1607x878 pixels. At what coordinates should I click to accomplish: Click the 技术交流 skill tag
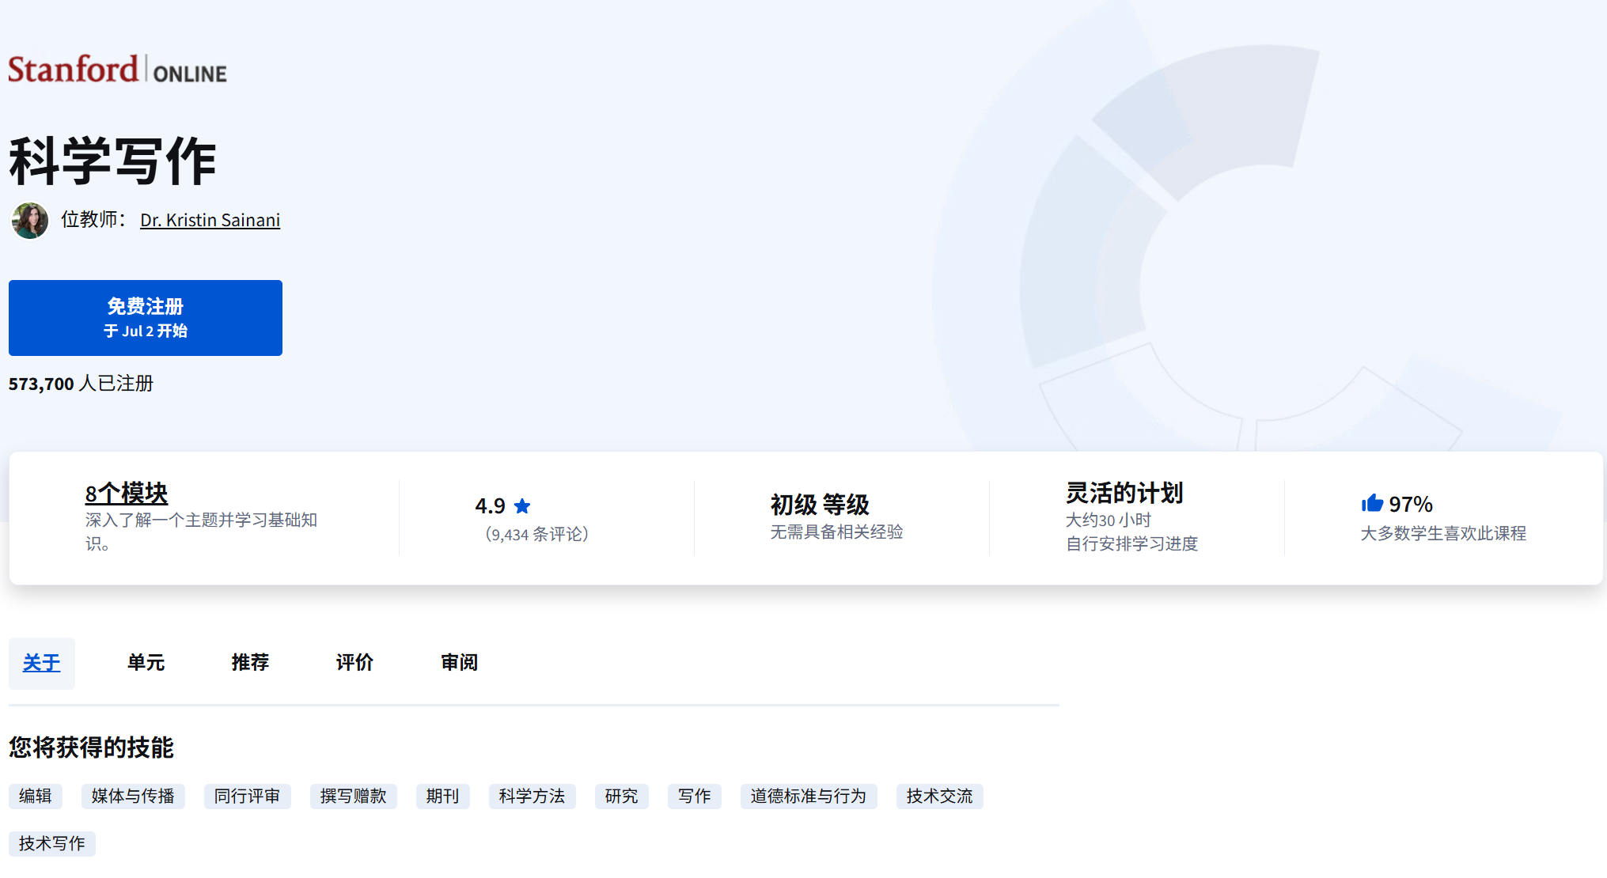pyautogui.click(x=940, y=797)
